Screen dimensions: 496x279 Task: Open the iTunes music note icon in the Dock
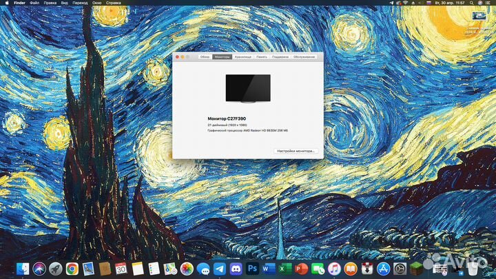[x=334, y=269]
